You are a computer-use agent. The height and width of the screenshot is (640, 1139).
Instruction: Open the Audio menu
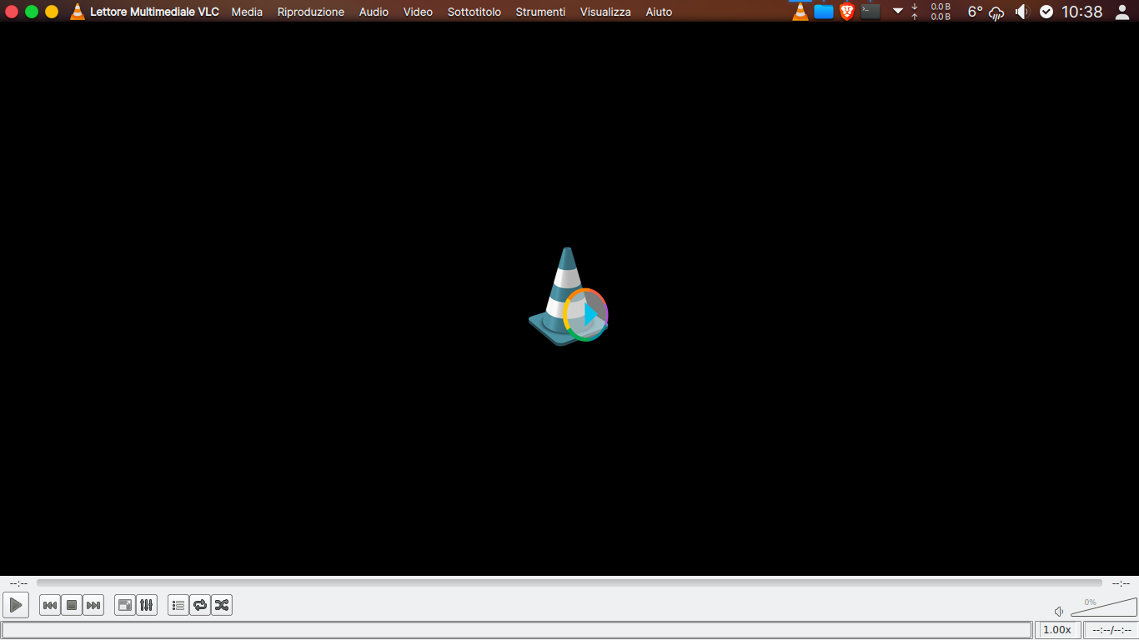374,12
